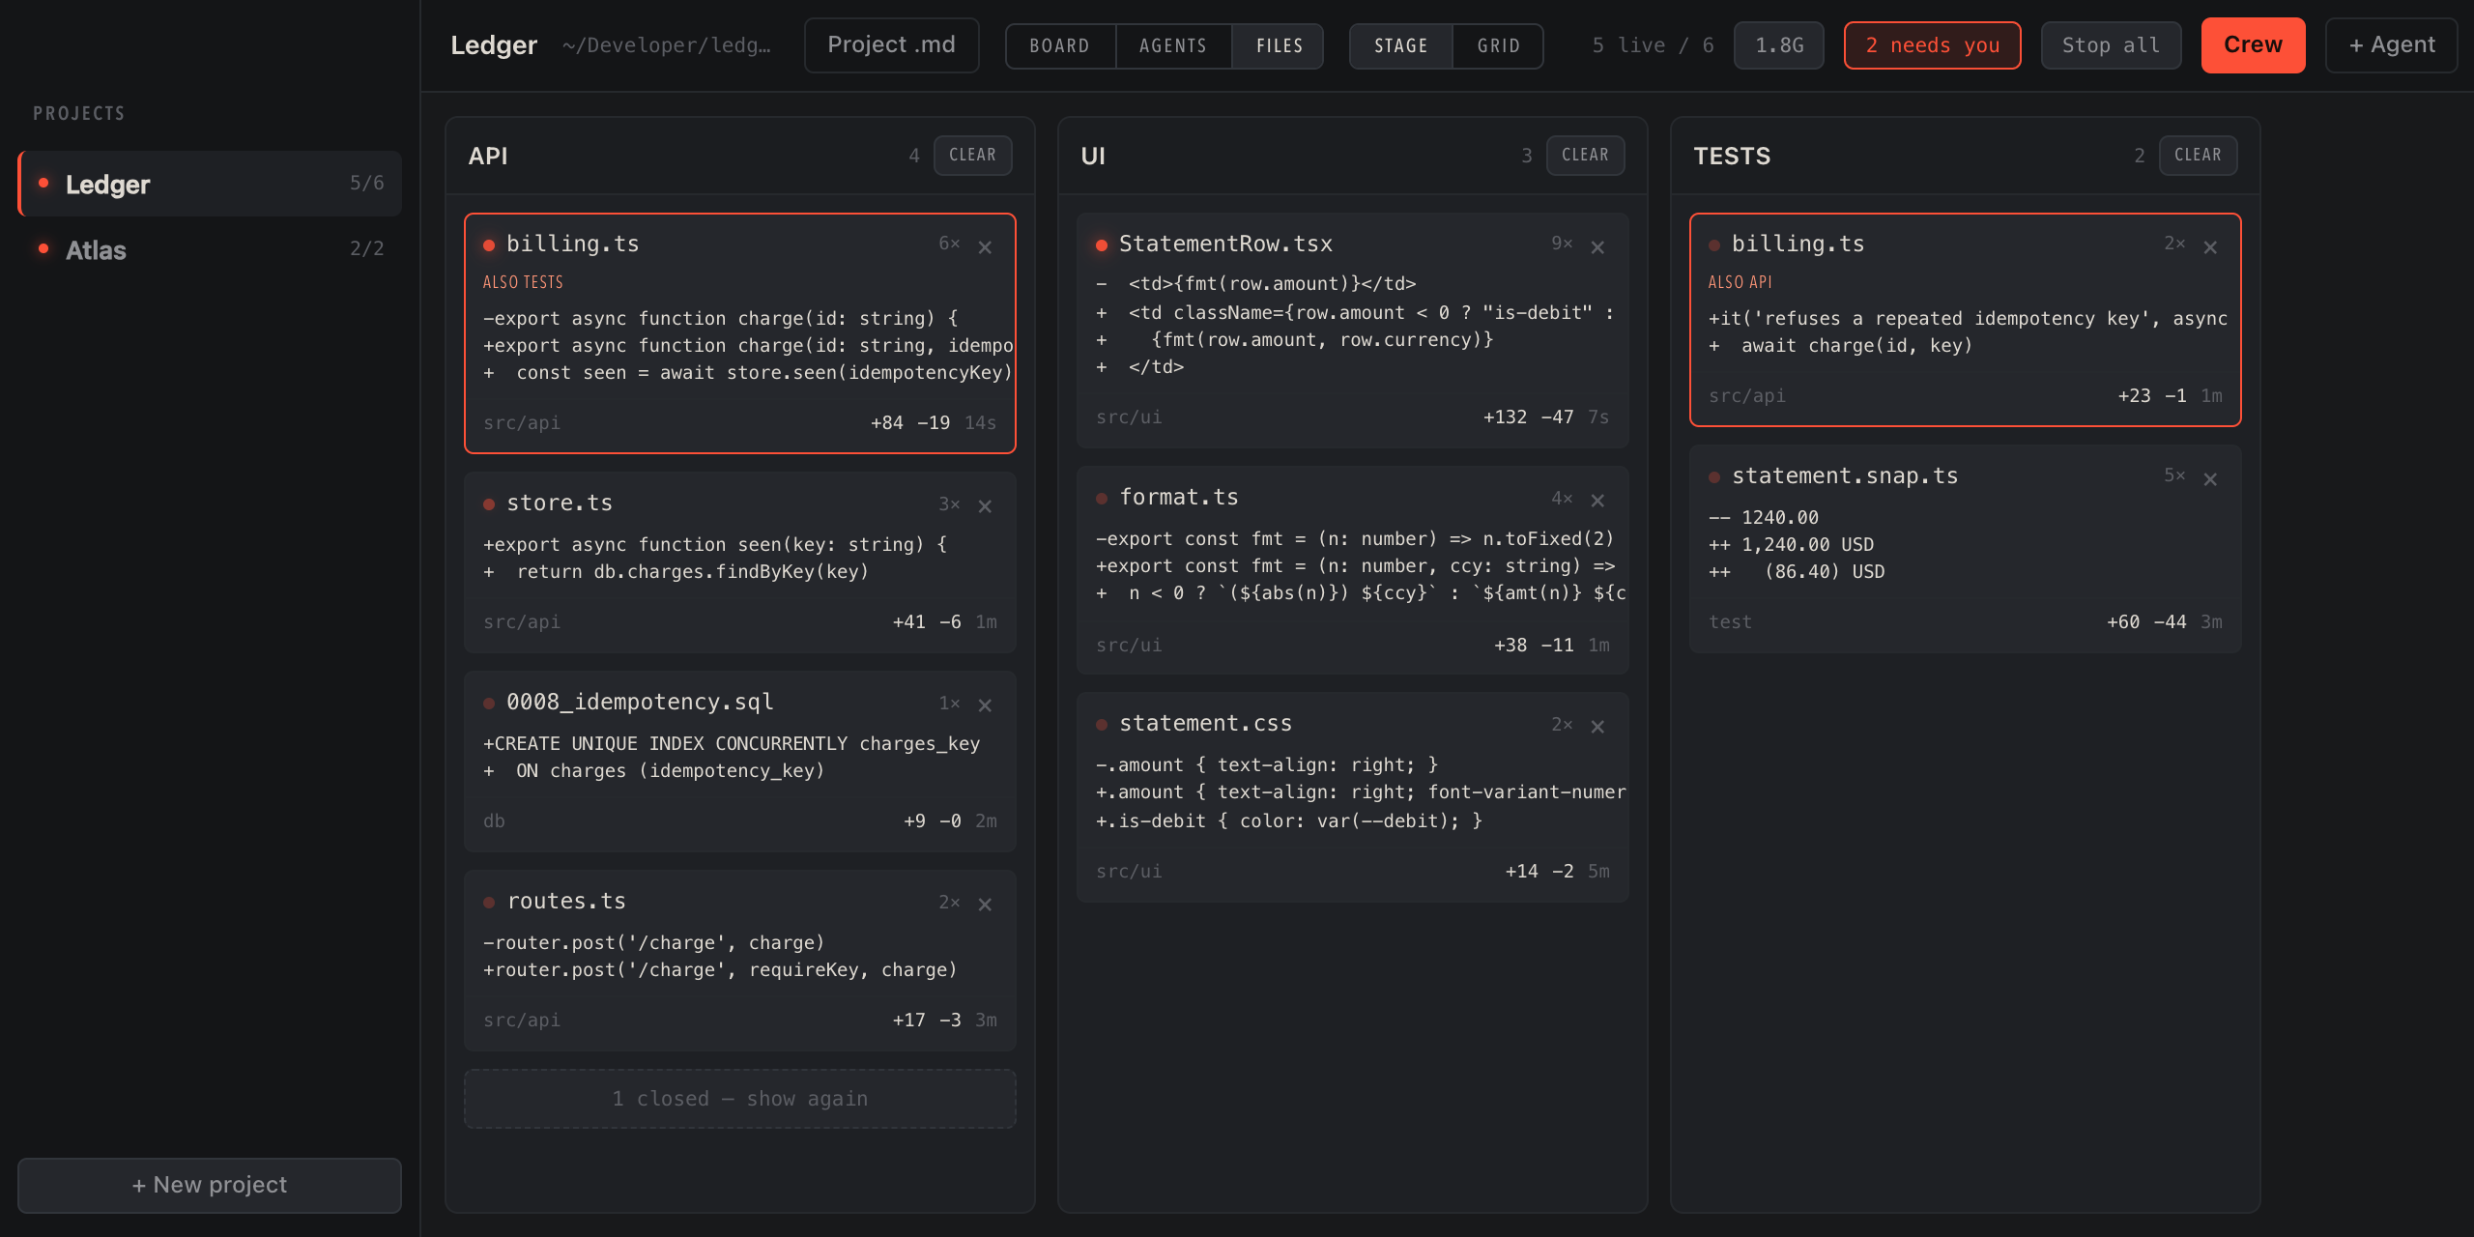This screenshot has width=2474, height=1237.
Task: Open the routes.ts file title
Action: tap(566, 902)
